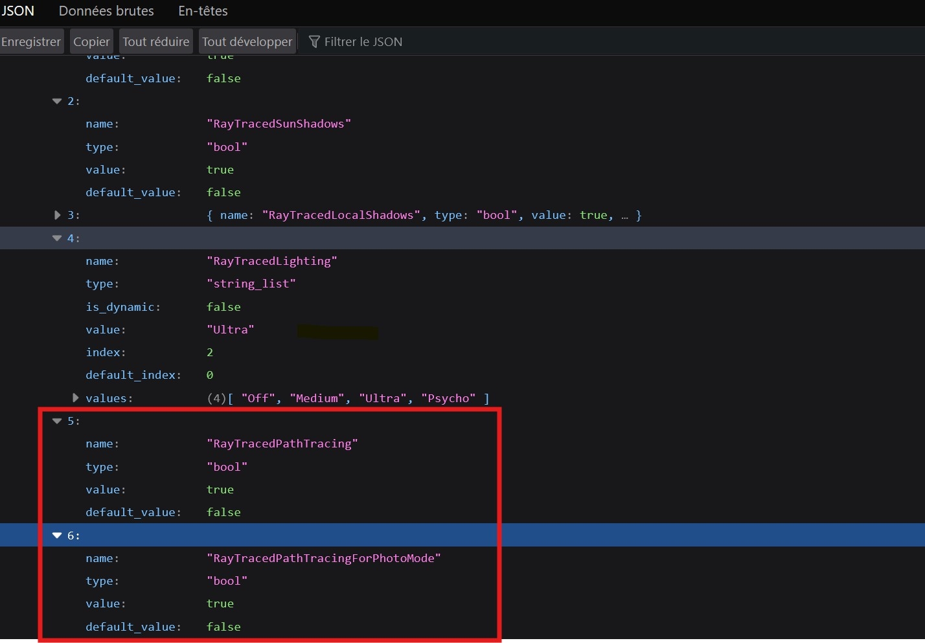
Task: Switch to the Données brutes tab
Action: pos(106,11)
